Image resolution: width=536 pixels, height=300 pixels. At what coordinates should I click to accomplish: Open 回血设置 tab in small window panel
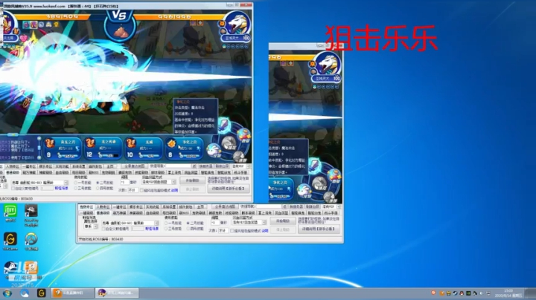281,212
